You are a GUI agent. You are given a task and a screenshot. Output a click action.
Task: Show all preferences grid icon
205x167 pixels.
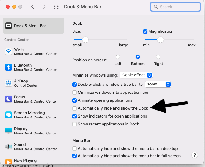click(x=57, y=7)
